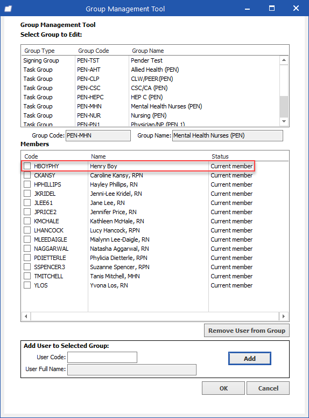Image resolution: width=309 pixels, height=418 pixels.
Task: Click the members Code column header
Action: click(31, 156)
